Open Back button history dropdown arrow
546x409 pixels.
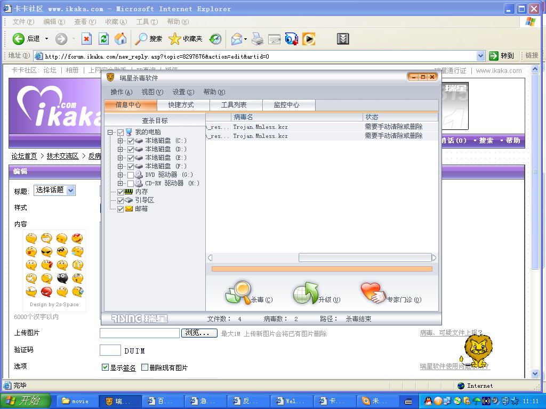[x=47, y=38]
